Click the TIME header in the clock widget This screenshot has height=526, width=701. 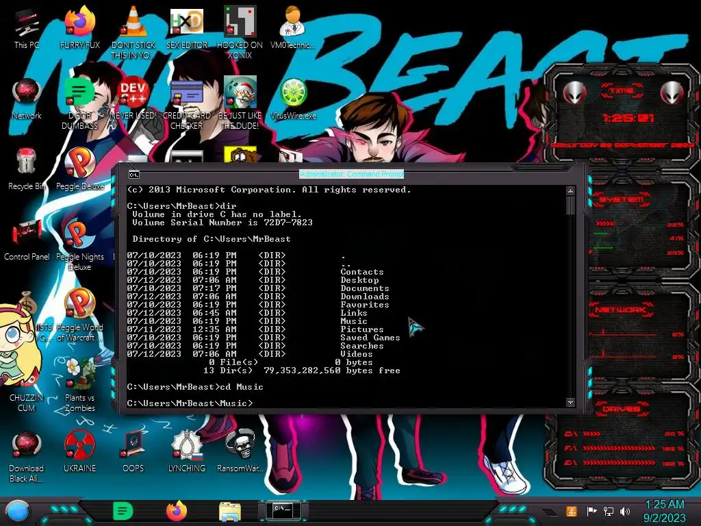(622, 90)
